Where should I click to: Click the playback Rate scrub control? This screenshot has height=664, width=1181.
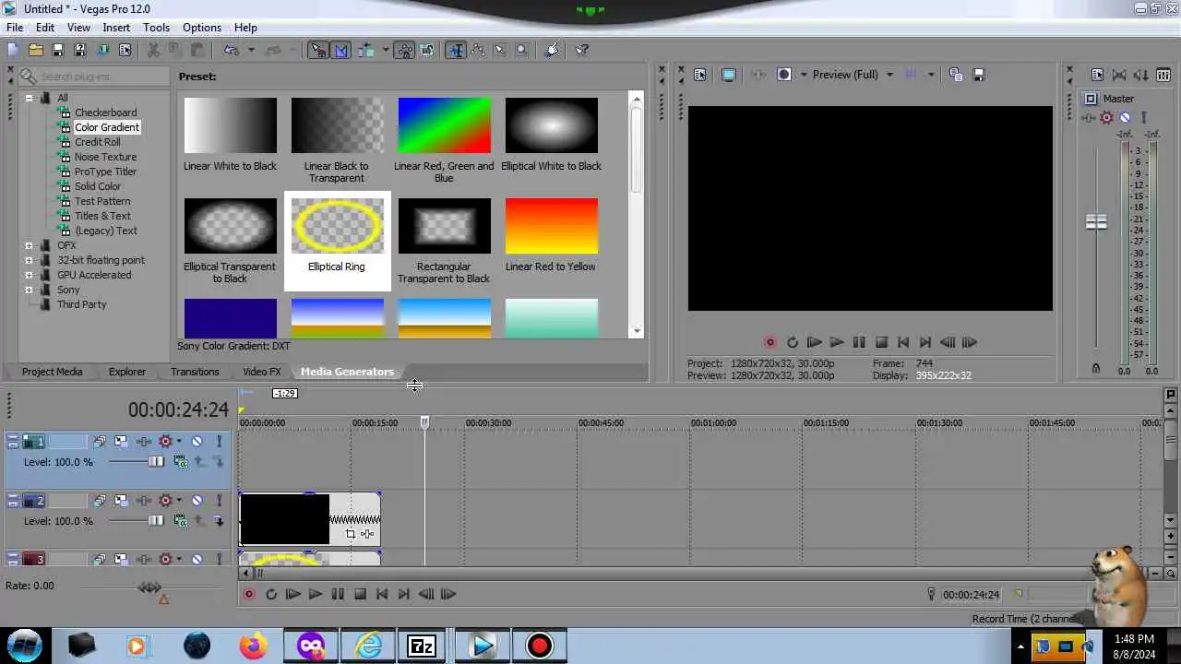click(149, 587)
